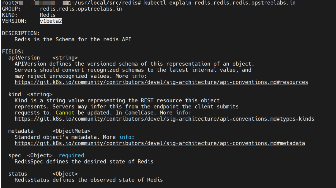Viewport: 336px width, 188px height.
Task: Click the cyan -required- marker beside spec
Action: pyautogui.click(x=71, y=155)
